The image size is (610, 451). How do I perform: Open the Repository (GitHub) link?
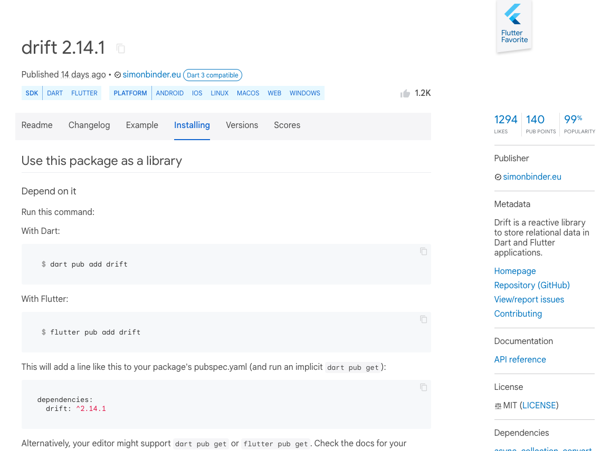pyautogui.click(x=531, y=285)
